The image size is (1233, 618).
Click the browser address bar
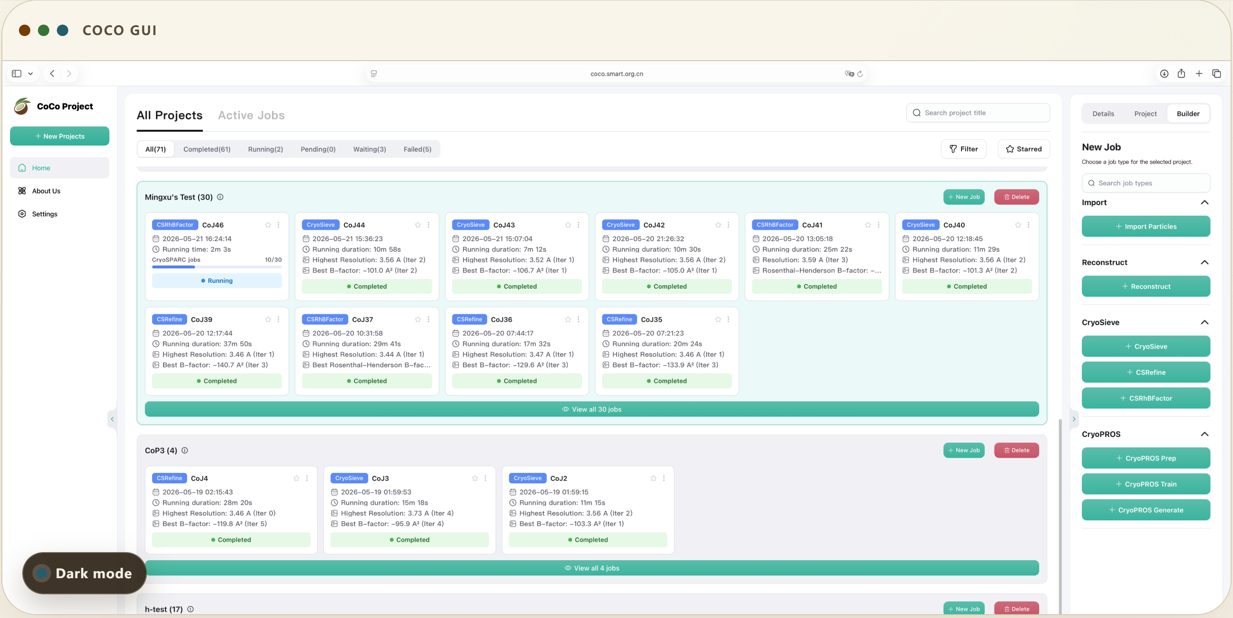point(616,74)
